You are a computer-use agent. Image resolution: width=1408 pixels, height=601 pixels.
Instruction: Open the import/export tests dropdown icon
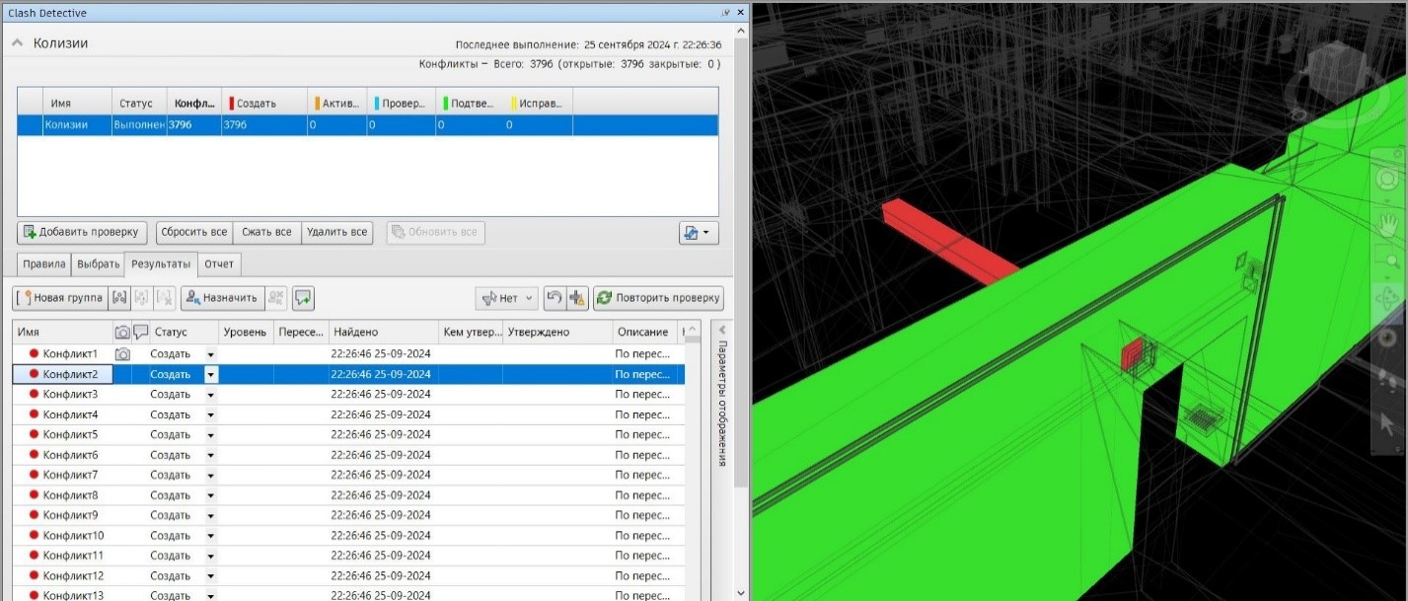click(x=699, y=233)
